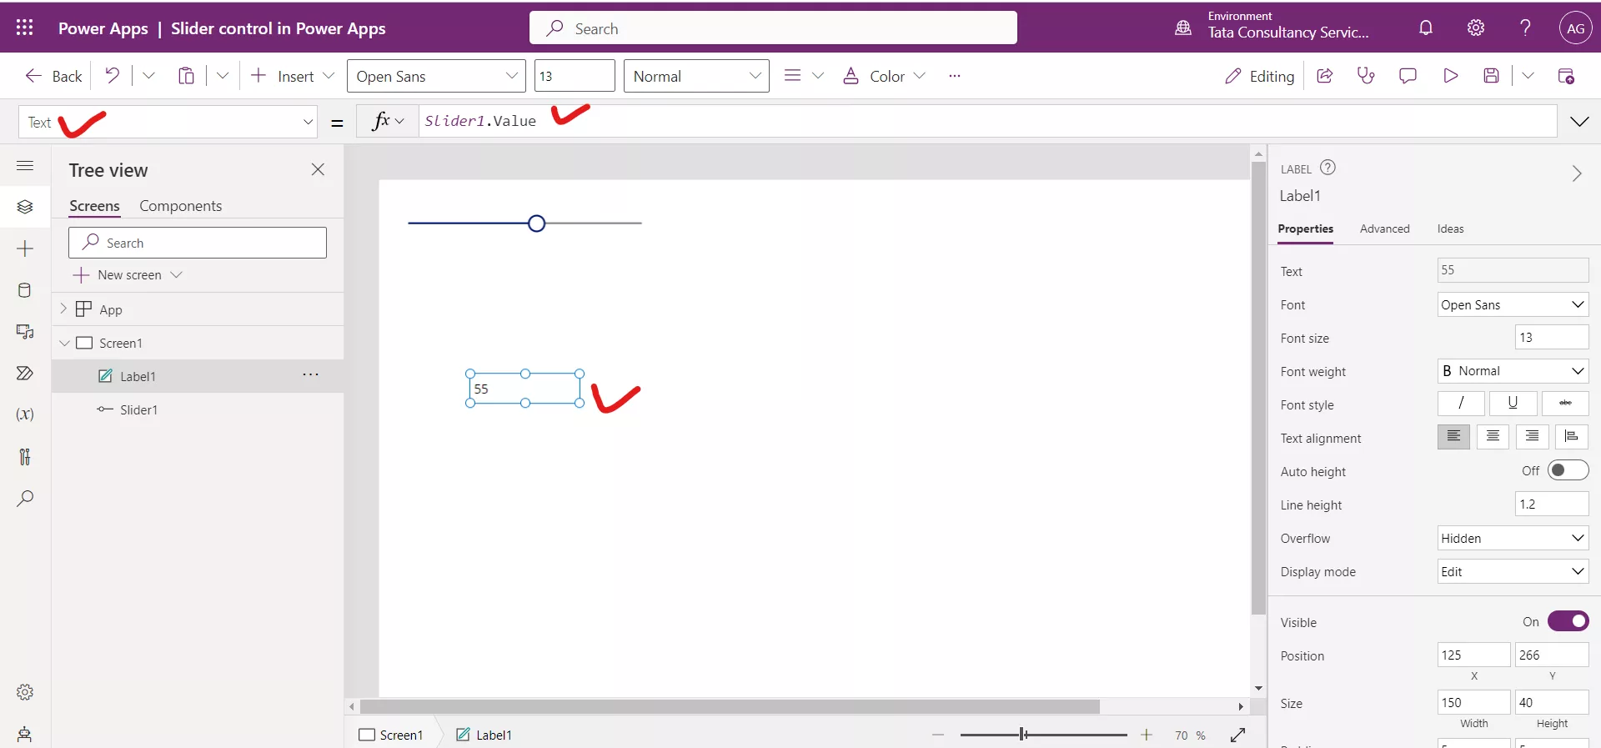Open the Open Sans font dropdown in the toolbar
The image size is (1601, 748).
click(x=436, y=76)
